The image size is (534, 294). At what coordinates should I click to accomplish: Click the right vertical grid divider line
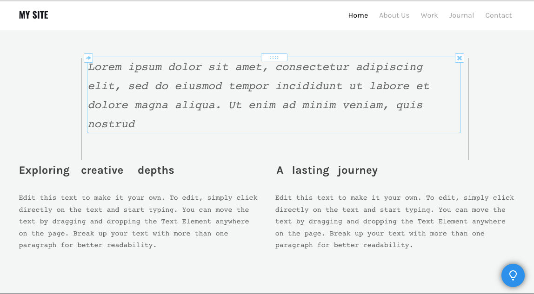click(468, 149)
